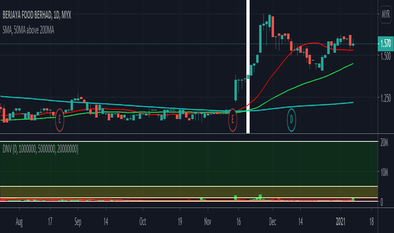The width and height of the screenshot is (394, 233).
Task: Click the 1.250 price axis label
Action: click(x=386, y=98)
